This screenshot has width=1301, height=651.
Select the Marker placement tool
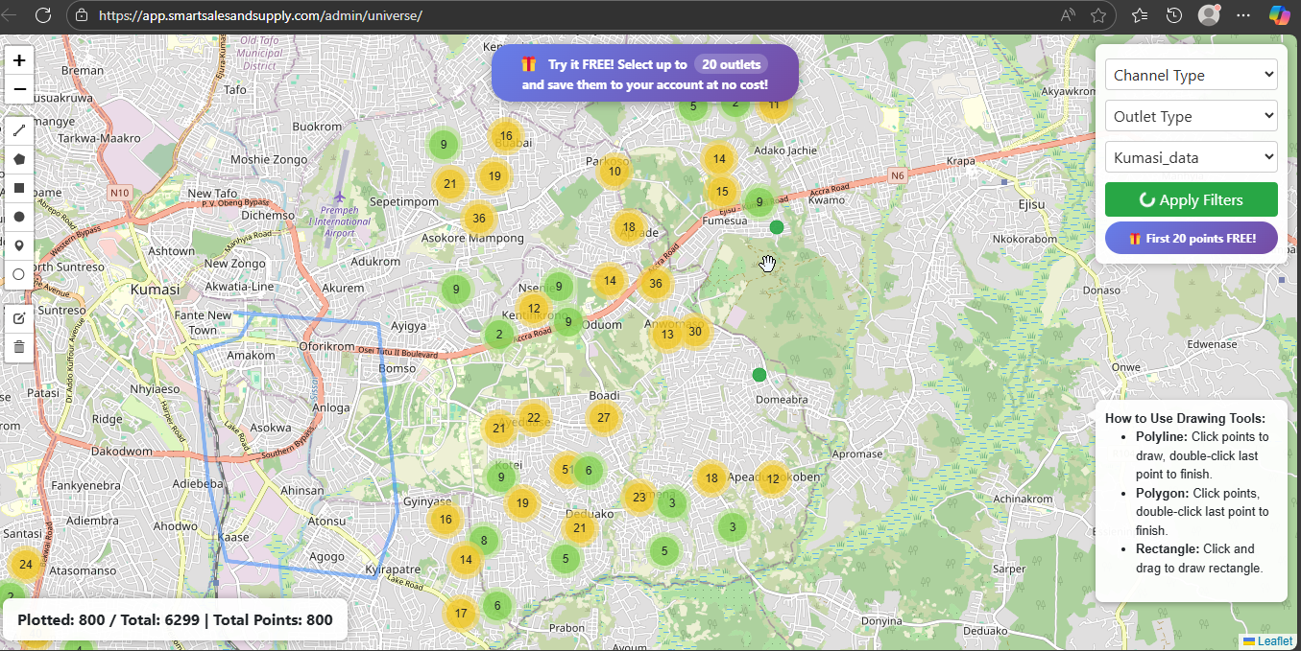coord(19,245)
